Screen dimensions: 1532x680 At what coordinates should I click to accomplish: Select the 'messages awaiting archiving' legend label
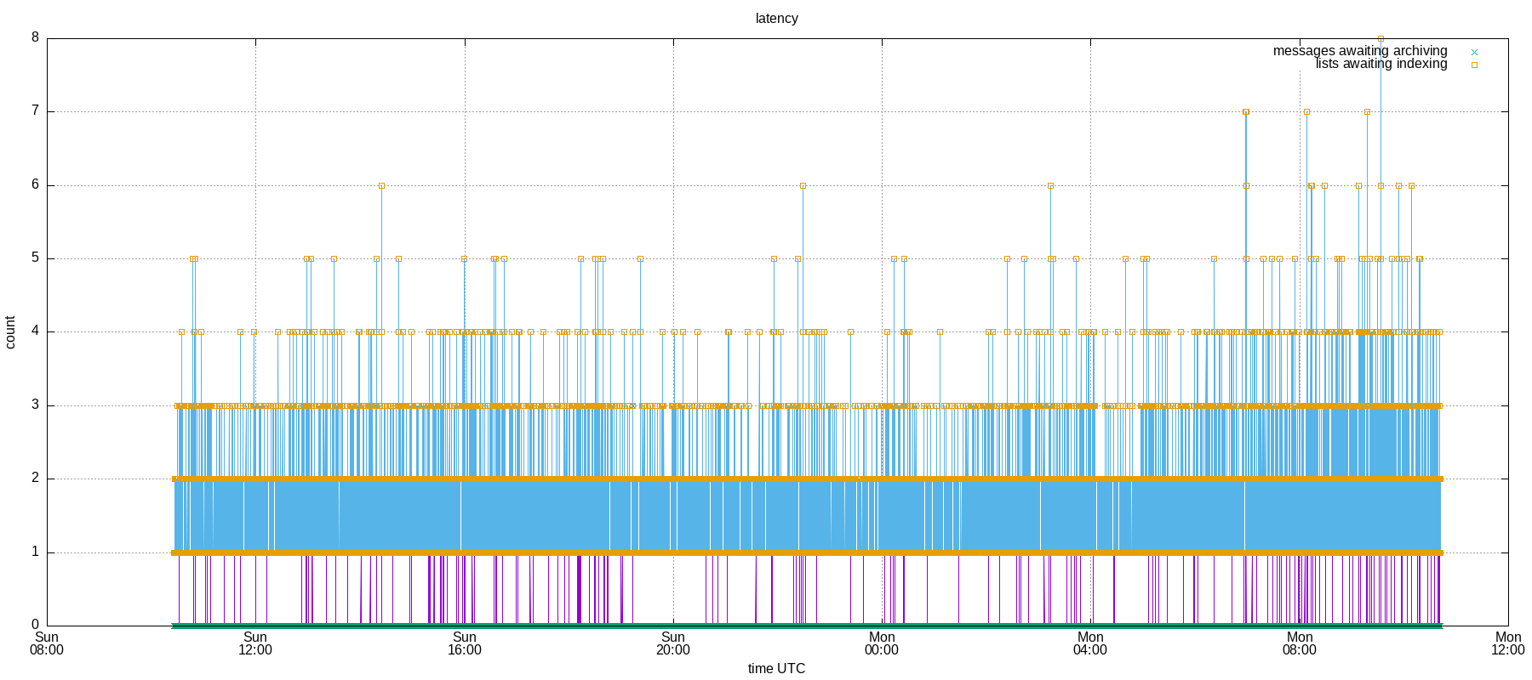1359,51
